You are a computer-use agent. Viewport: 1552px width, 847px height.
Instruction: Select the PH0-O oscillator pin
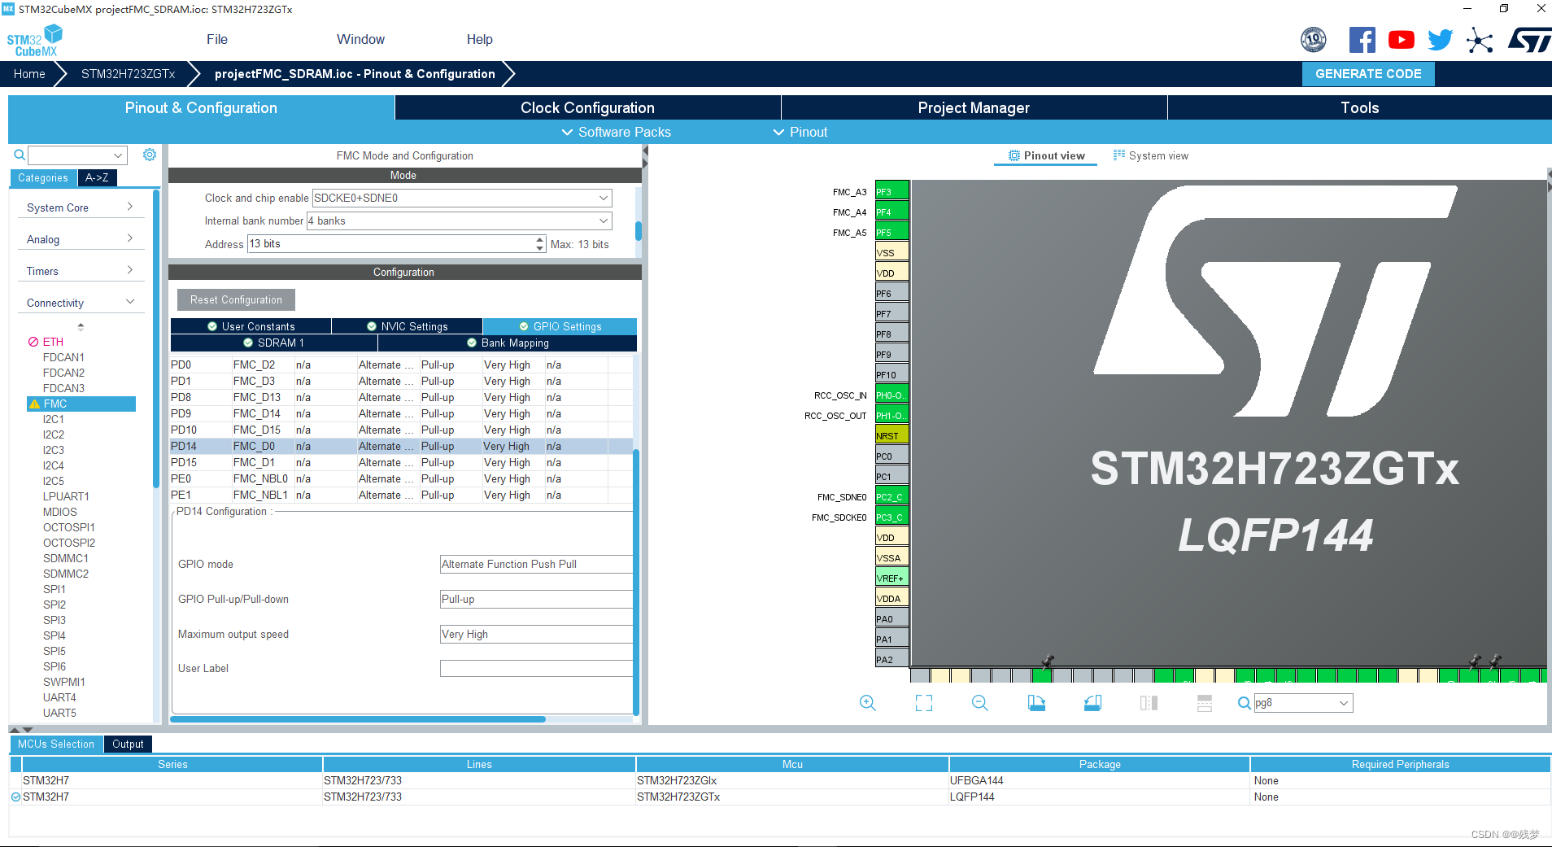pyautogui.click(x=892, y=395)
